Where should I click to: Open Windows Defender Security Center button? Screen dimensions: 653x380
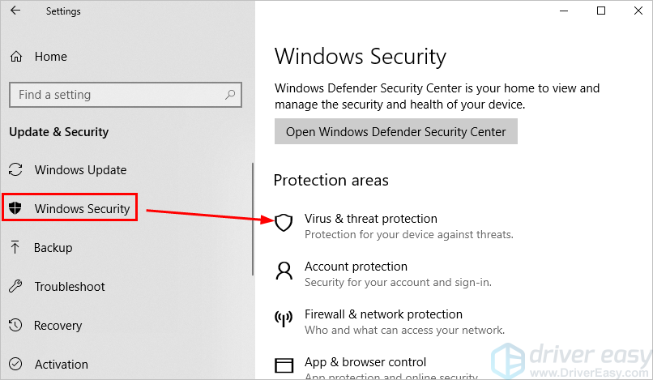395,132
